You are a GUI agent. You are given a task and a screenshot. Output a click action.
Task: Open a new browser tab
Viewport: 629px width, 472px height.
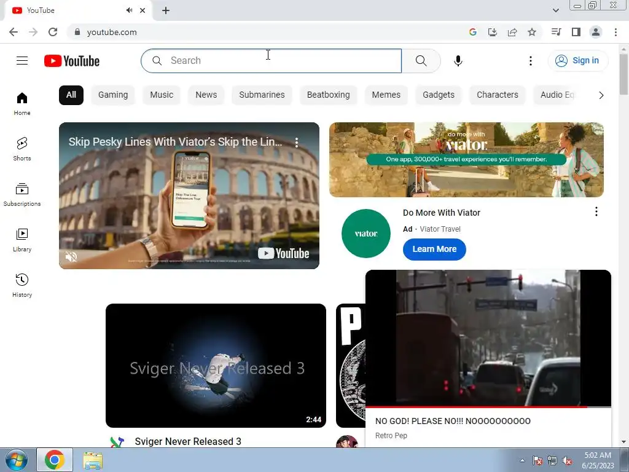166,10
